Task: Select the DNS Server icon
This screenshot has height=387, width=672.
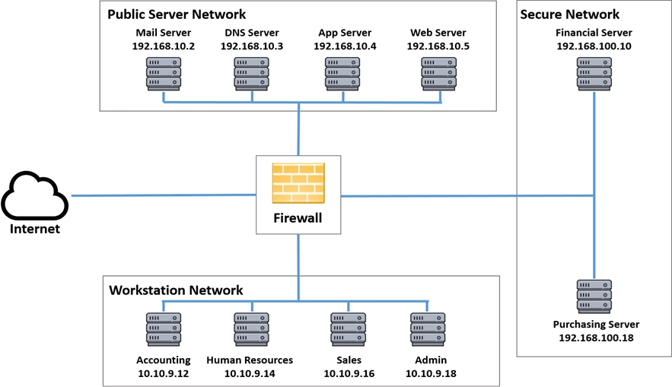Action: [x=252, y=74]
